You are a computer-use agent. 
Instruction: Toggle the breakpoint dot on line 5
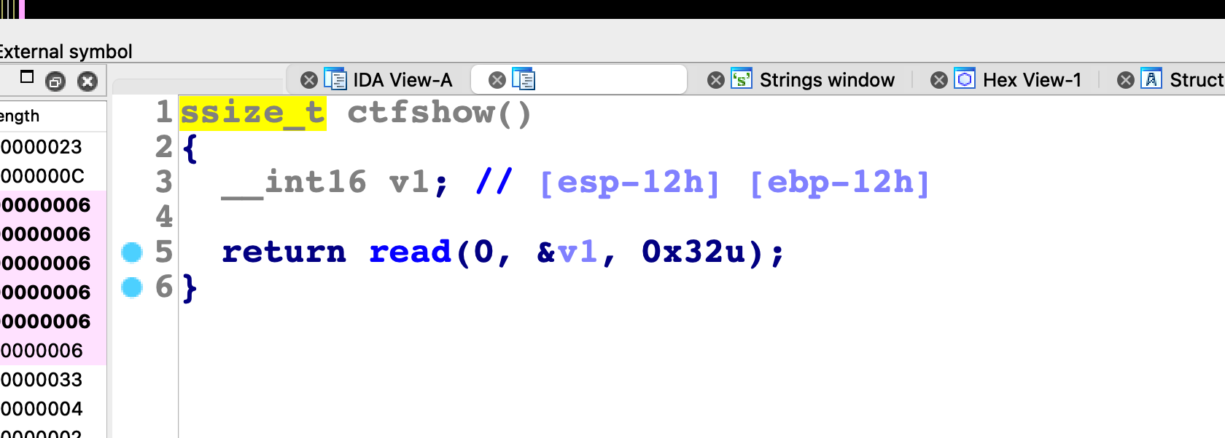(132, 252)
